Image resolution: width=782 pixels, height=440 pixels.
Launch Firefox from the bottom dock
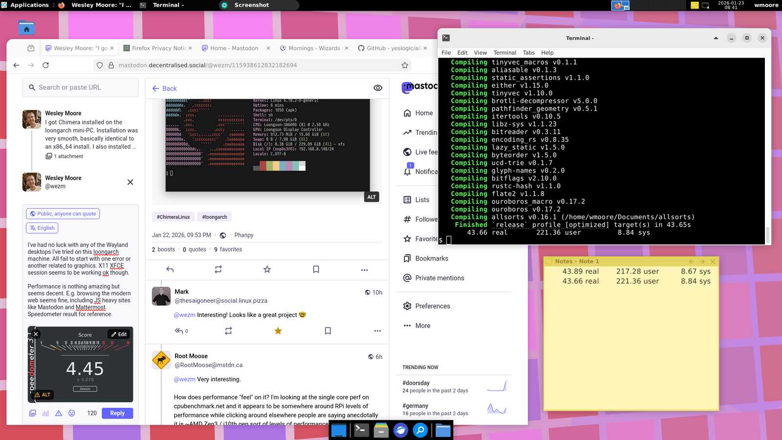[400, 430]
